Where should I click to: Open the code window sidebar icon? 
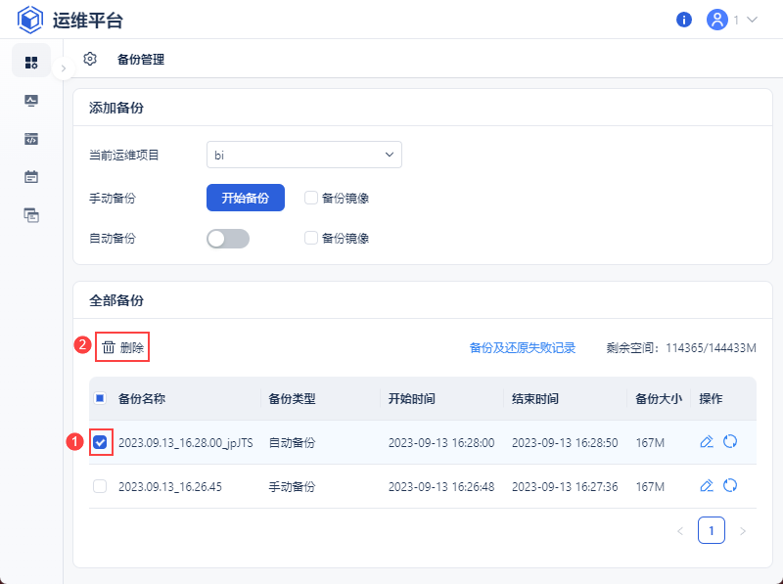pyautogui.click(x=31, y=139)
